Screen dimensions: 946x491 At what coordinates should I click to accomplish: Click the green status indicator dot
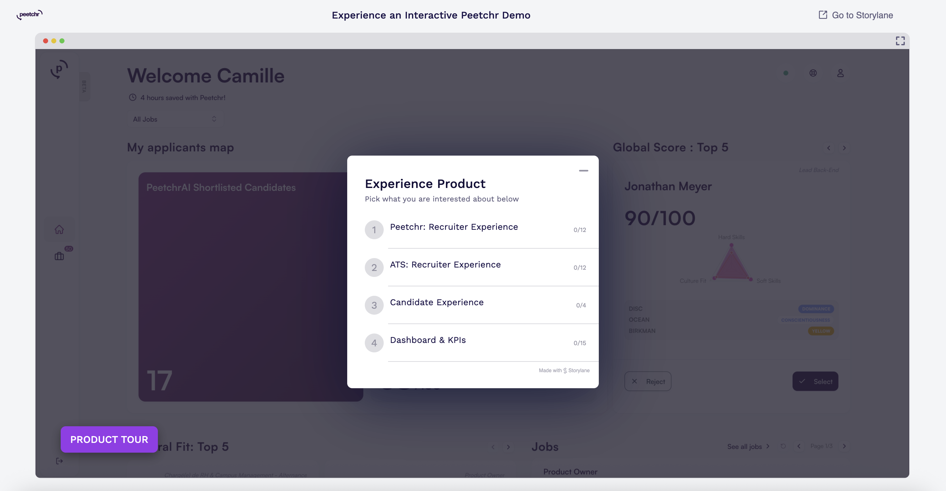click(x=786, y=73)
